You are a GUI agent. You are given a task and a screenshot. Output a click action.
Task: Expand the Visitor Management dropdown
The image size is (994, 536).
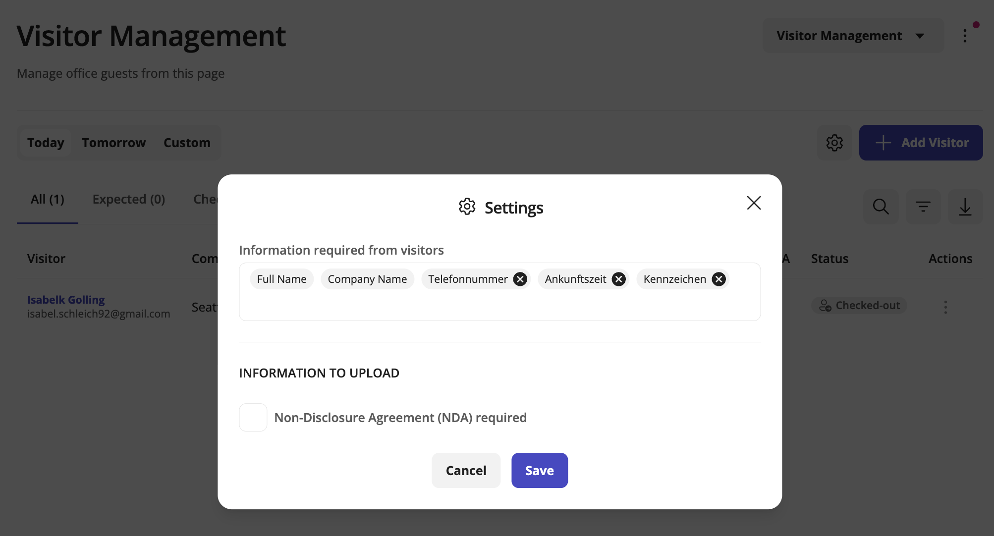853,36
